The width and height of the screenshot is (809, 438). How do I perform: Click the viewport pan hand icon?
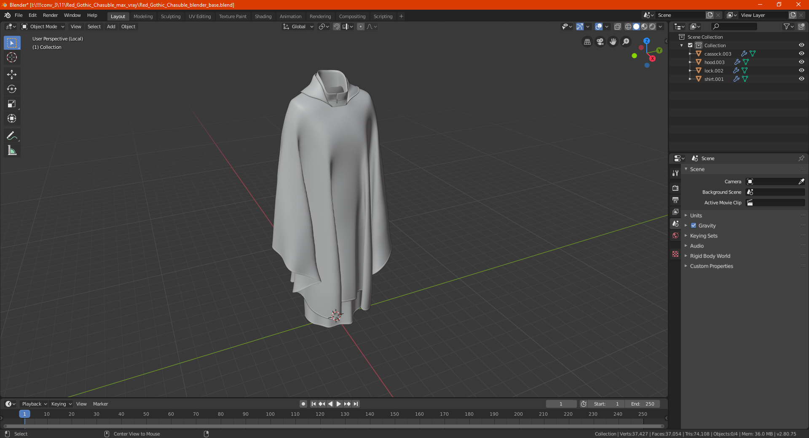point(613,42)
